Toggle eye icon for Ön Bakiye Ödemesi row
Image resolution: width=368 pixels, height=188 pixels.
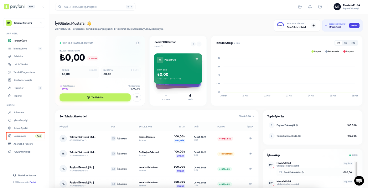[x=250, y=154]
